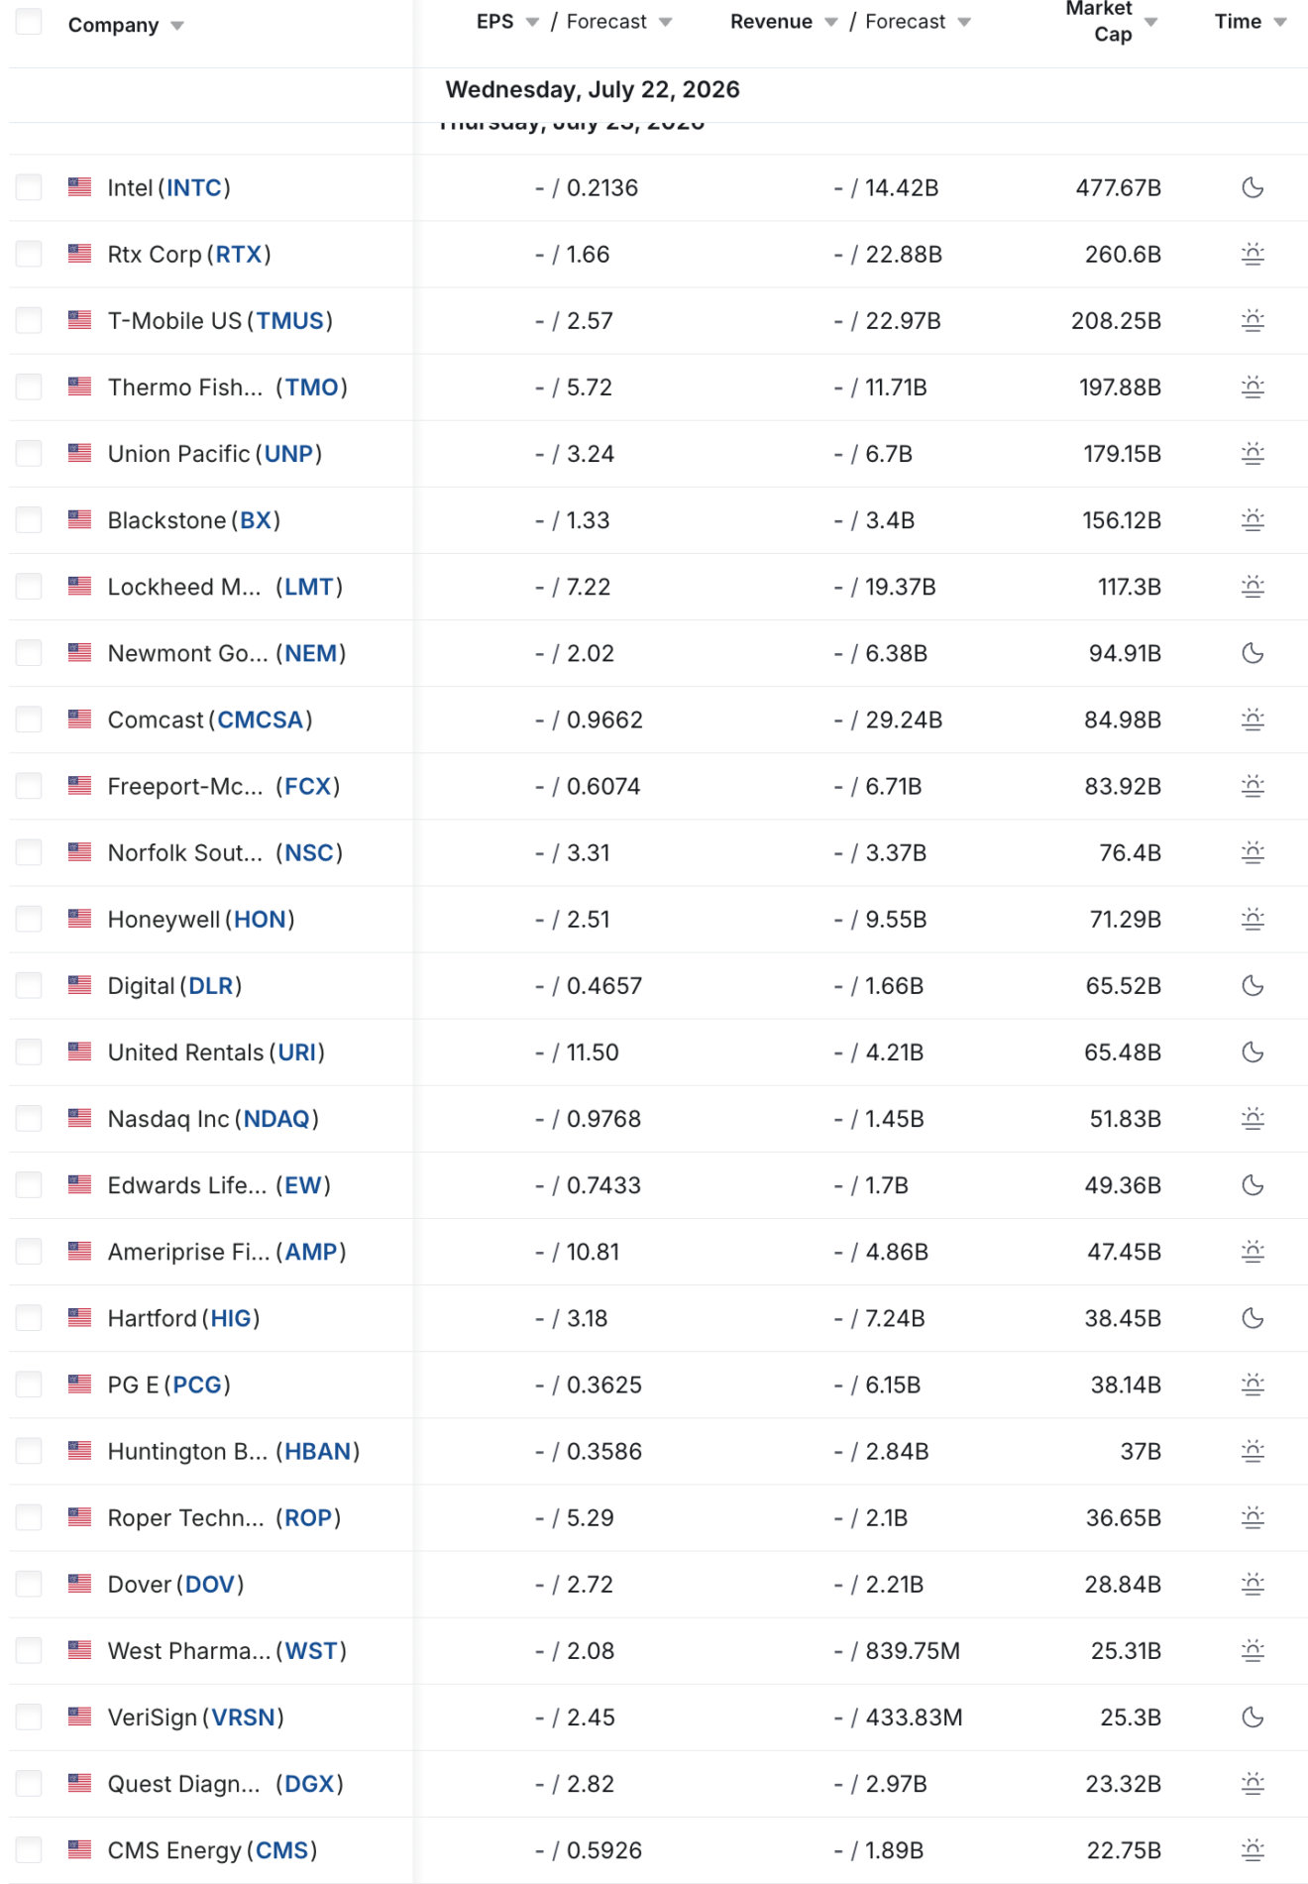The height and width of the screenshot is (1884, 1308).
Task: Click the moon icon for United Rentals
Action: click(x=1253, y=1053)
